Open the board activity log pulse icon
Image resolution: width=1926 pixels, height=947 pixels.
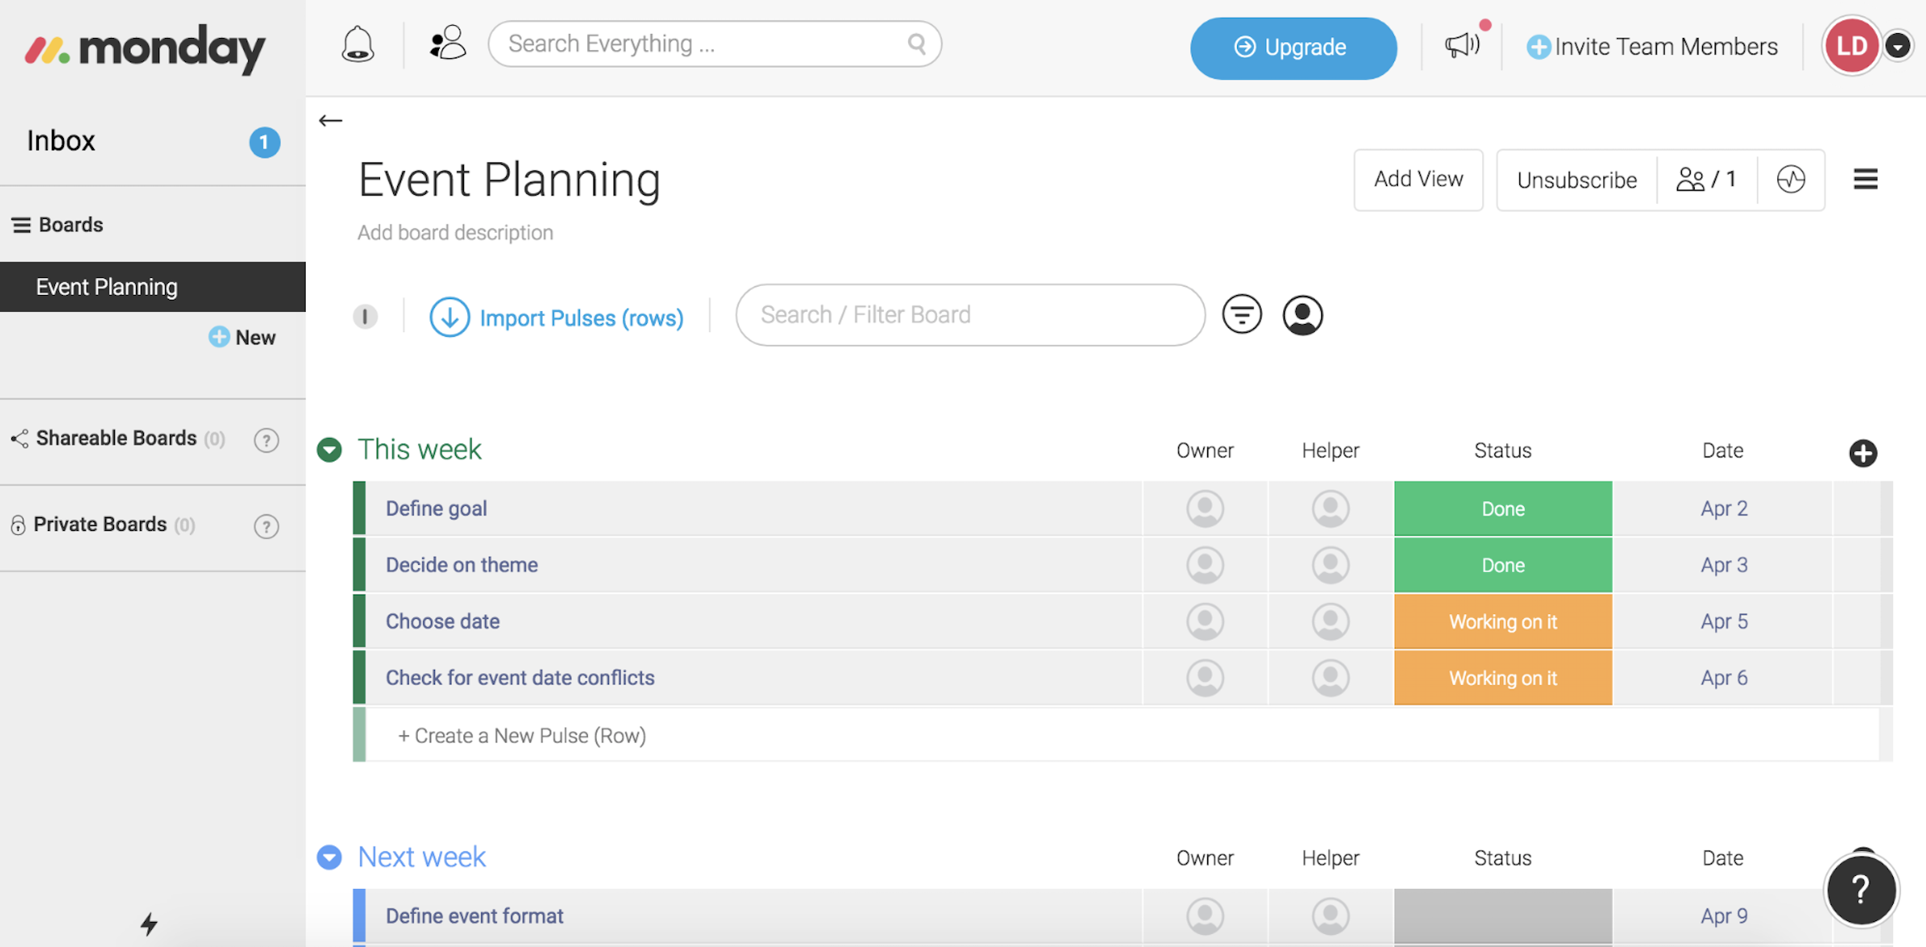coord(1792,179)
